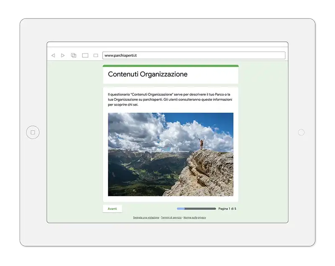The image size is (335, 266).
Task: Click the Contenuti Organizzazione form title
Action: (147, 74)
